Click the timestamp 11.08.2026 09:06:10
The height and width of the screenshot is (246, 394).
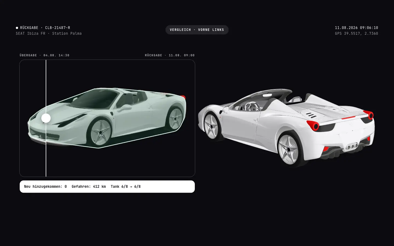pos(357,28)
